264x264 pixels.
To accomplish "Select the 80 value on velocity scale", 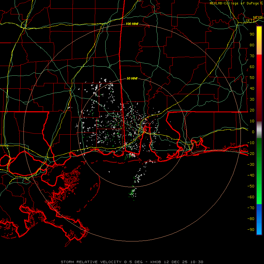I will pos(252,45).
